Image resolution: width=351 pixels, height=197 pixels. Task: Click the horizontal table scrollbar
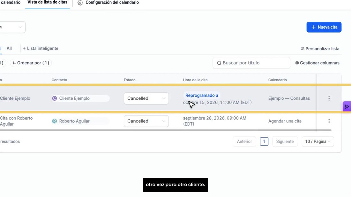coord(166,130)
